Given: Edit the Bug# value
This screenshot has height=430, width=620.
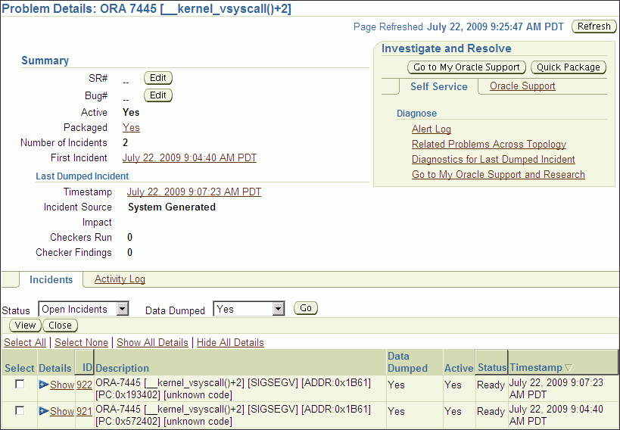Looking at the screenshot, I should (x=157, y=95).
